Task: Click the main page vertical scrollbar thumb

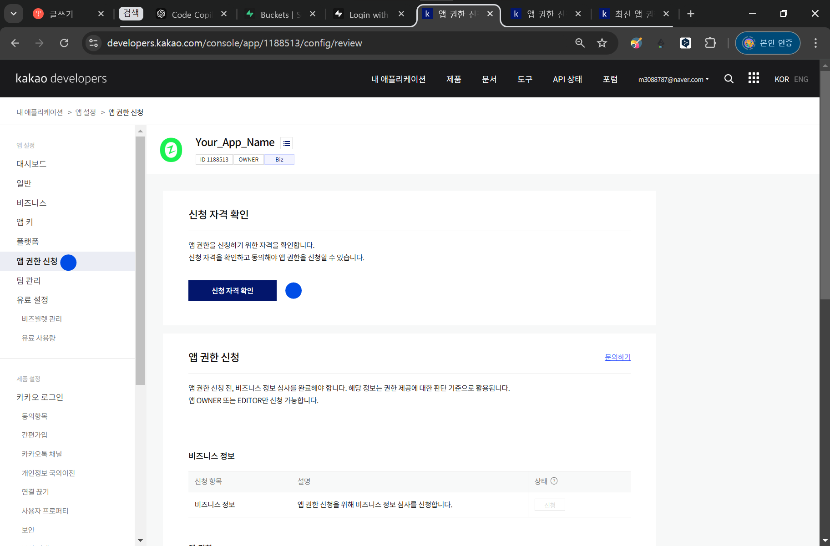Action: (x=825, y=184)
